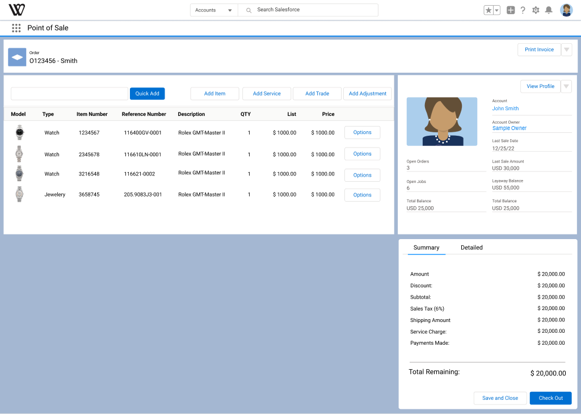This screenshot has width=581, height=414.
Task: Click the Total Remaining label
Action: point(434,372)
